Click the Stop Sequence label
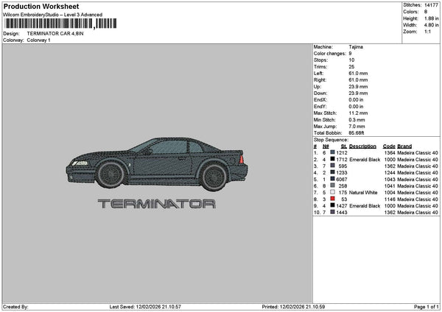This screenshot has height=312, width=442. 330,138
